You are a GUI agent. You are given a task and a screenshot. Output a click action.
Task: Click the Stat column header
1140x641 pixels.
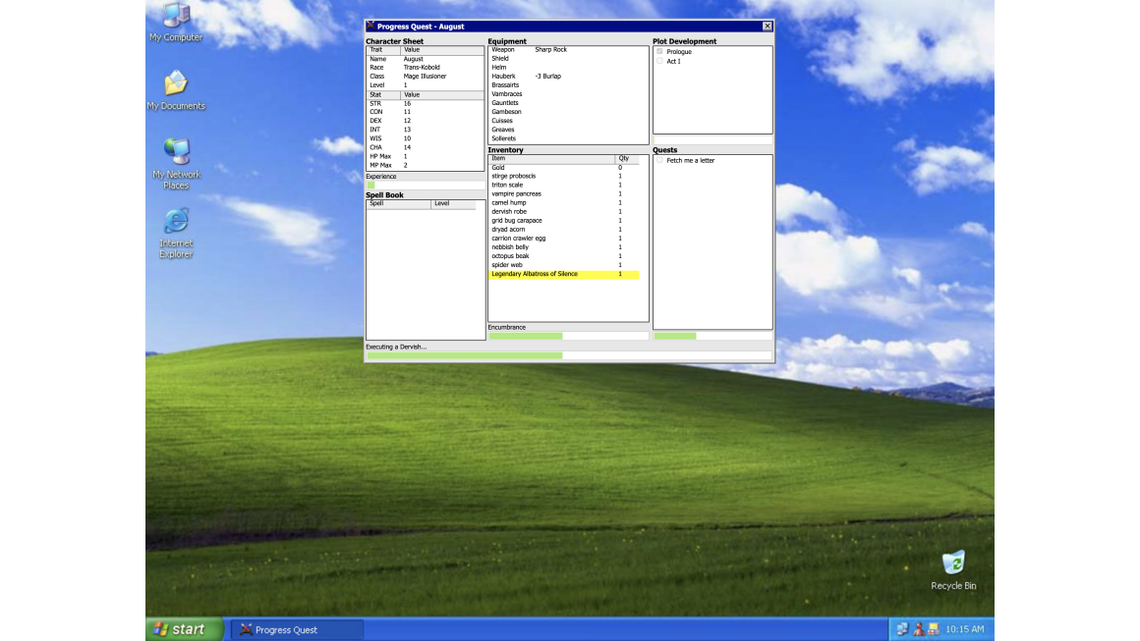pos(383,94)
